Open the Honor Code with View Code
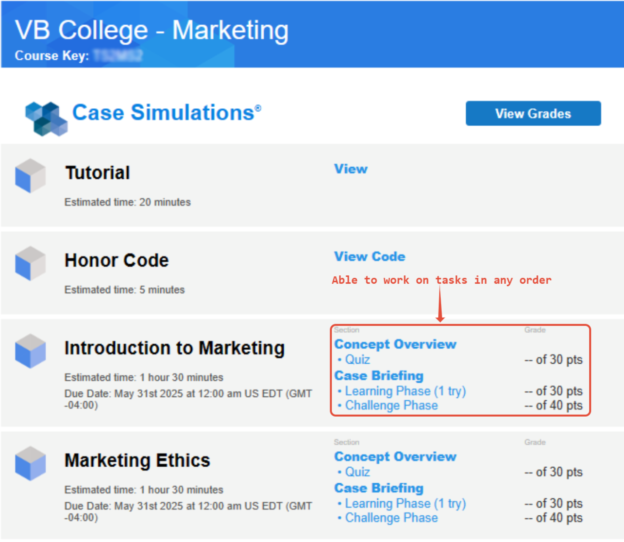 (369, 257)
